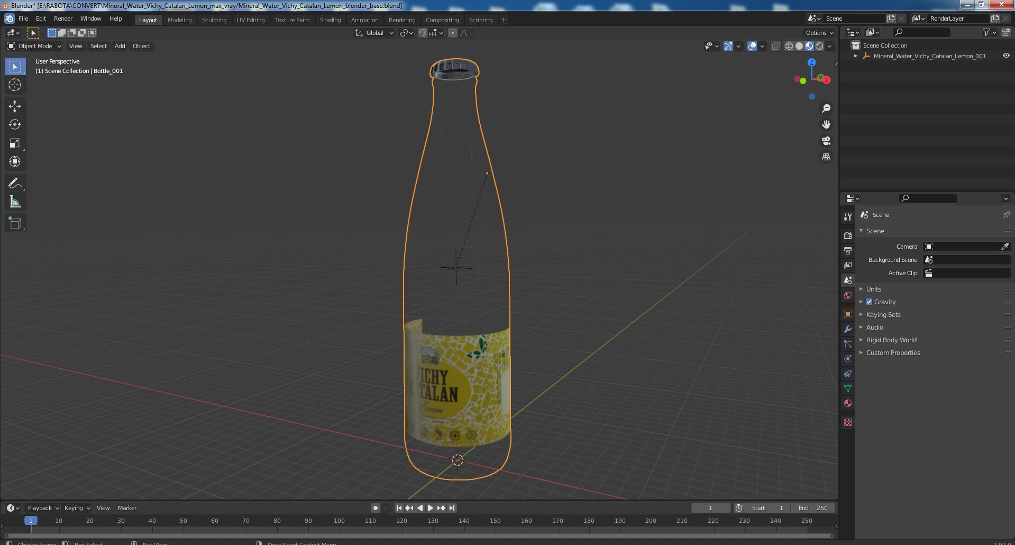
Task: Expand the Rigid Body World panel
Action: point(891,340)
